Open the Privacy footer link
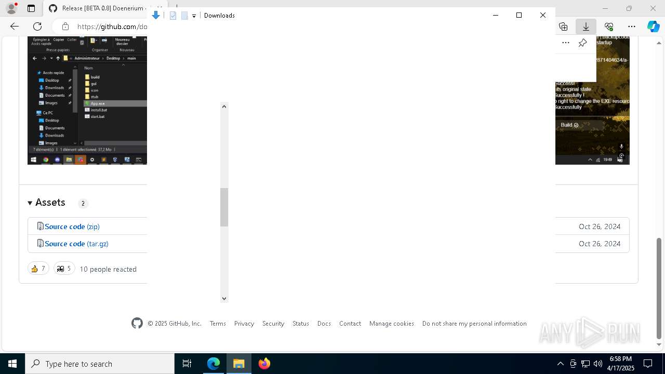Screen dimensions: 665x374 244,324
